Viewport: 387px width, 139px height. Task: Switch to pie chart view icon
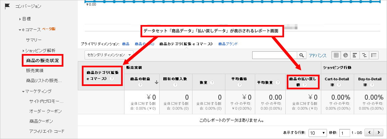(x=345, y=55)
